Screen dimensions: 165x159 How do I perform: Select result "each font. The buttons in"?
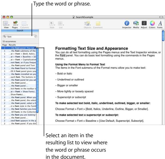tap(19, 77)
